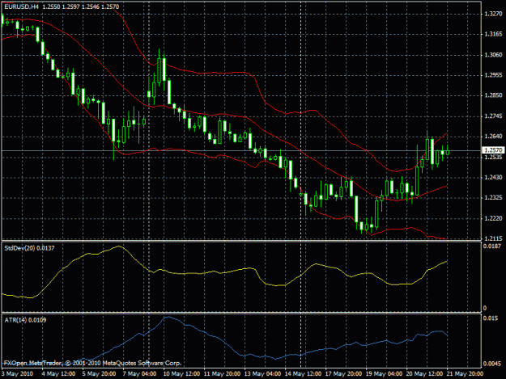Click the 17 May 20:00 time label
Viewport: 506px width, 379px height.
coord(343,374)
